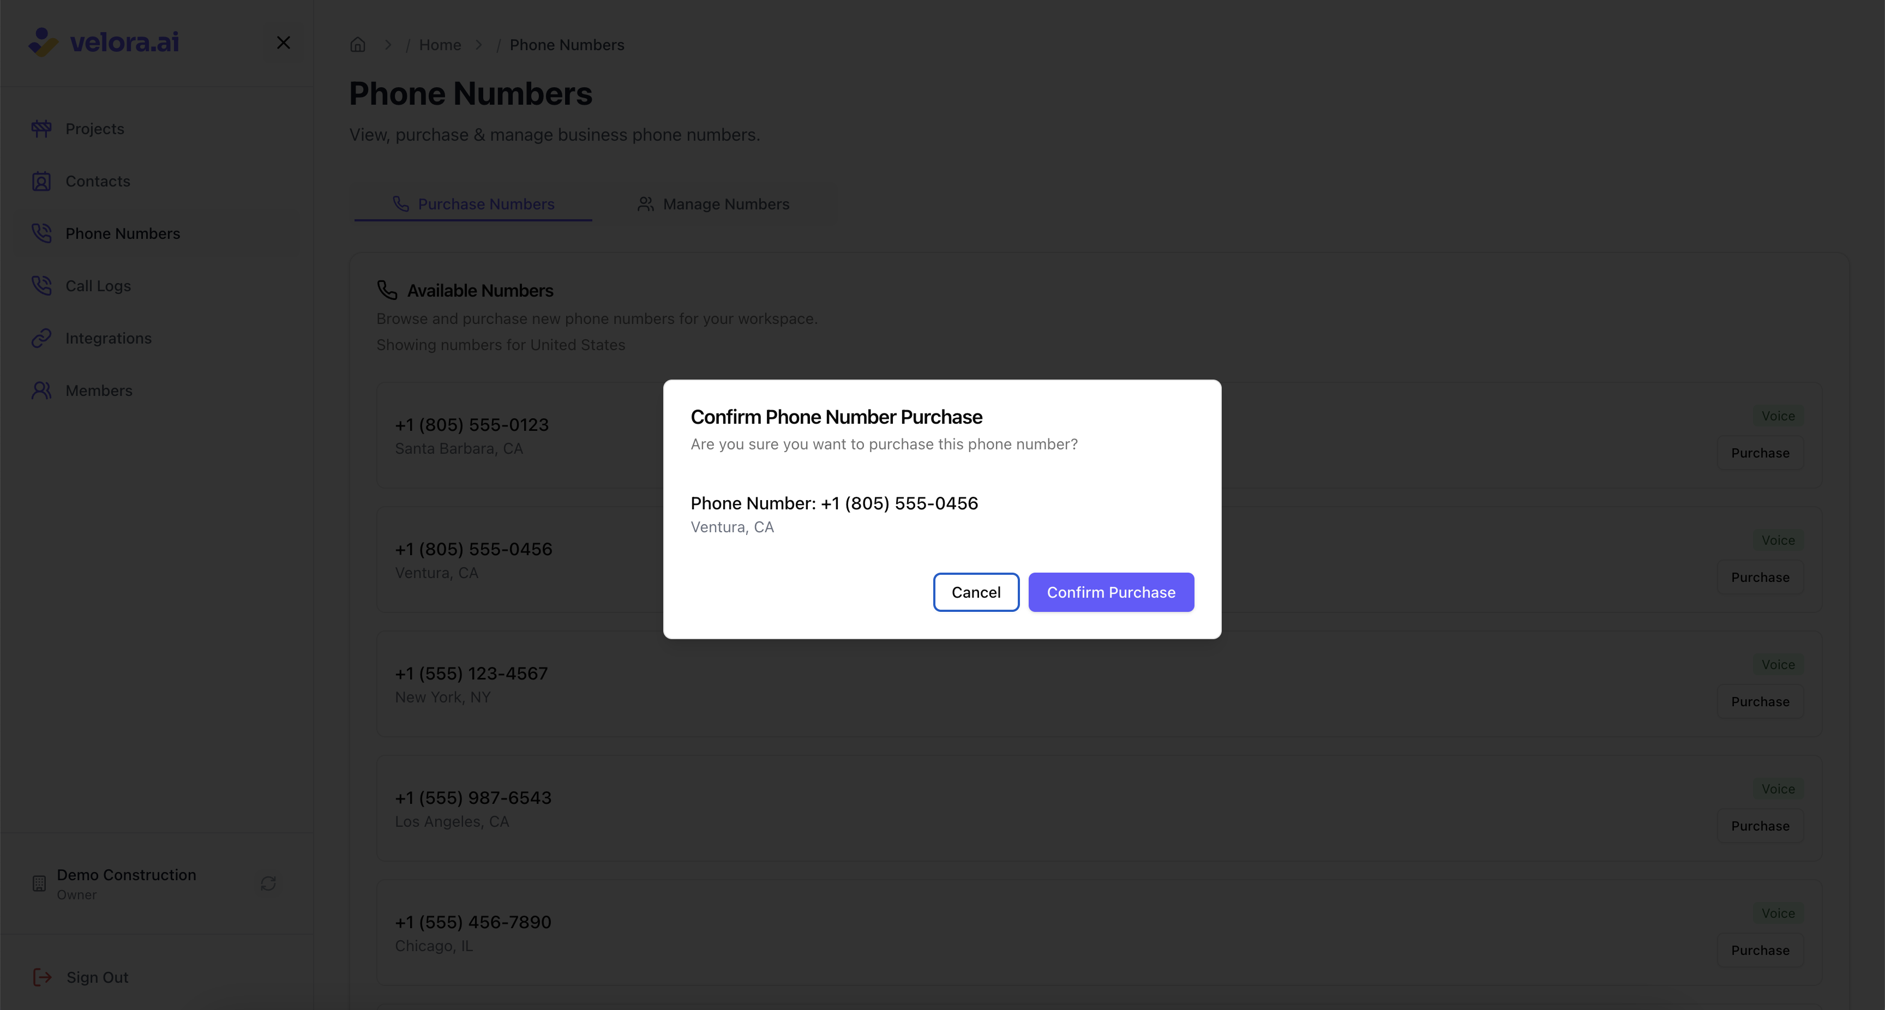Purchase the New York number
Screen dimensions: 1885x1010
1761,702
